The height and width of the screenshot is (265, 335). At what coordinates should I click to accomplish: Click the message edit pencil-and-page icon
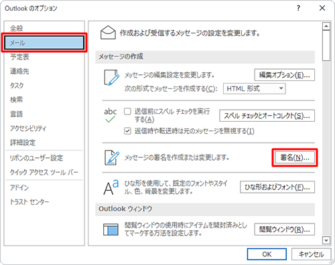(x=111, y=78)
